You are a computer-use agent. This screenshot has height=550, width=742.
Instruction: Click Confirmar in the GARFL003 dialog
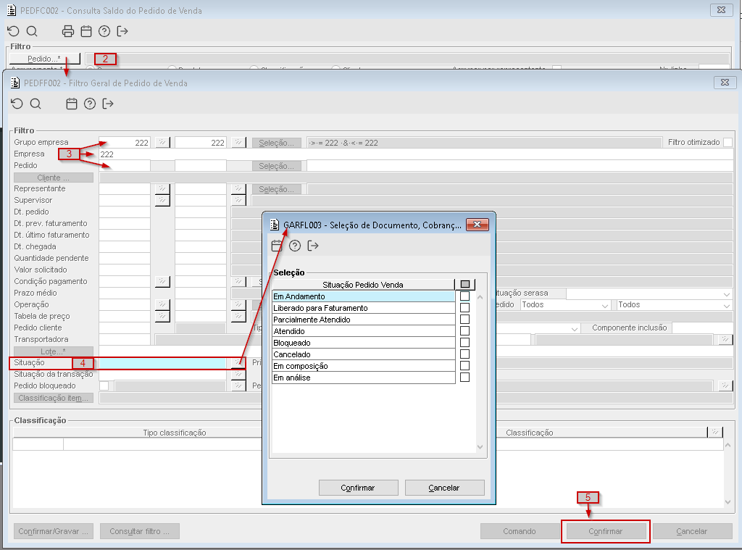(x=358, y=488)
